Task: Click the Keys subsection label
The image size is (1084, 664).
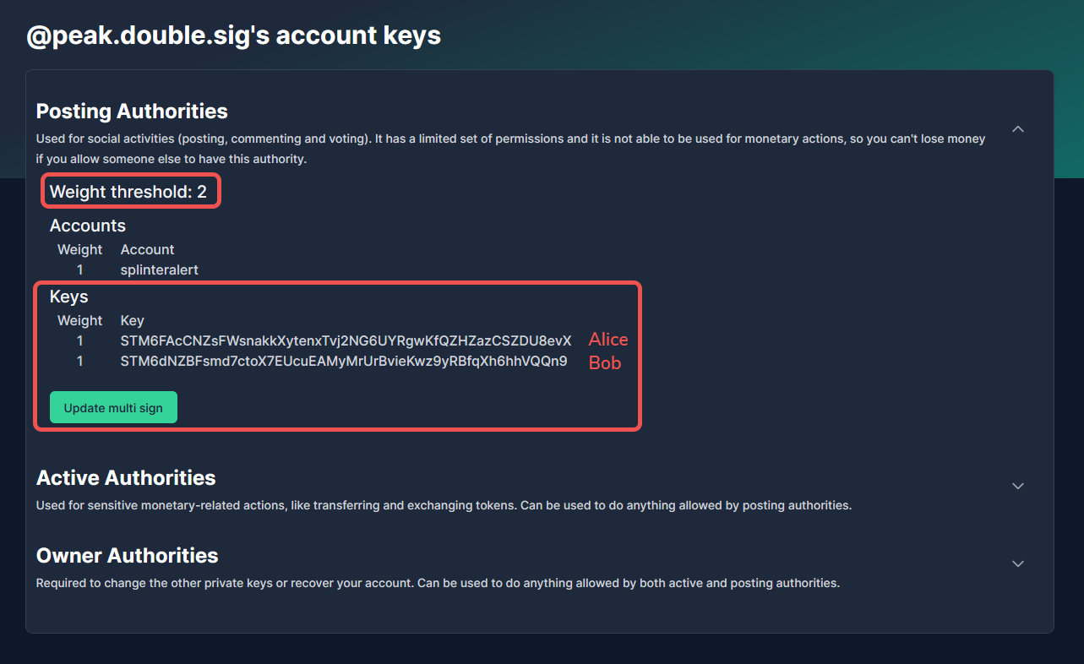Action: [x=69, y=297]
